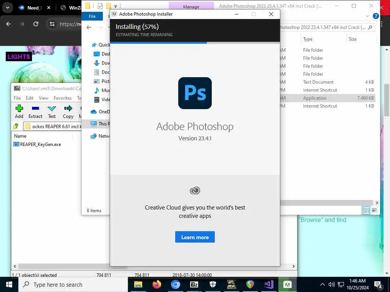The height and width of the screenshot is (292, 390).
Task: Click the Learn more button in the installer
Action: coord(195,237)
